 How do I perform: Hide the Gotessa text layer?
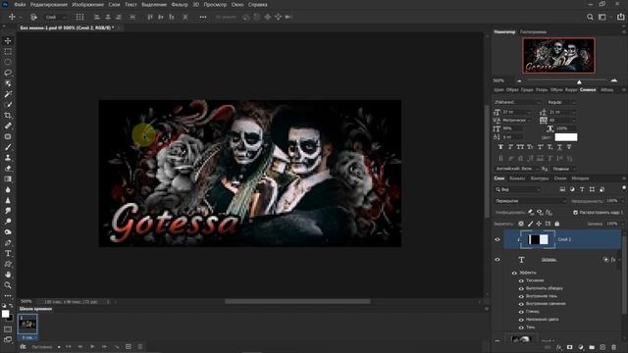point(497,259)
